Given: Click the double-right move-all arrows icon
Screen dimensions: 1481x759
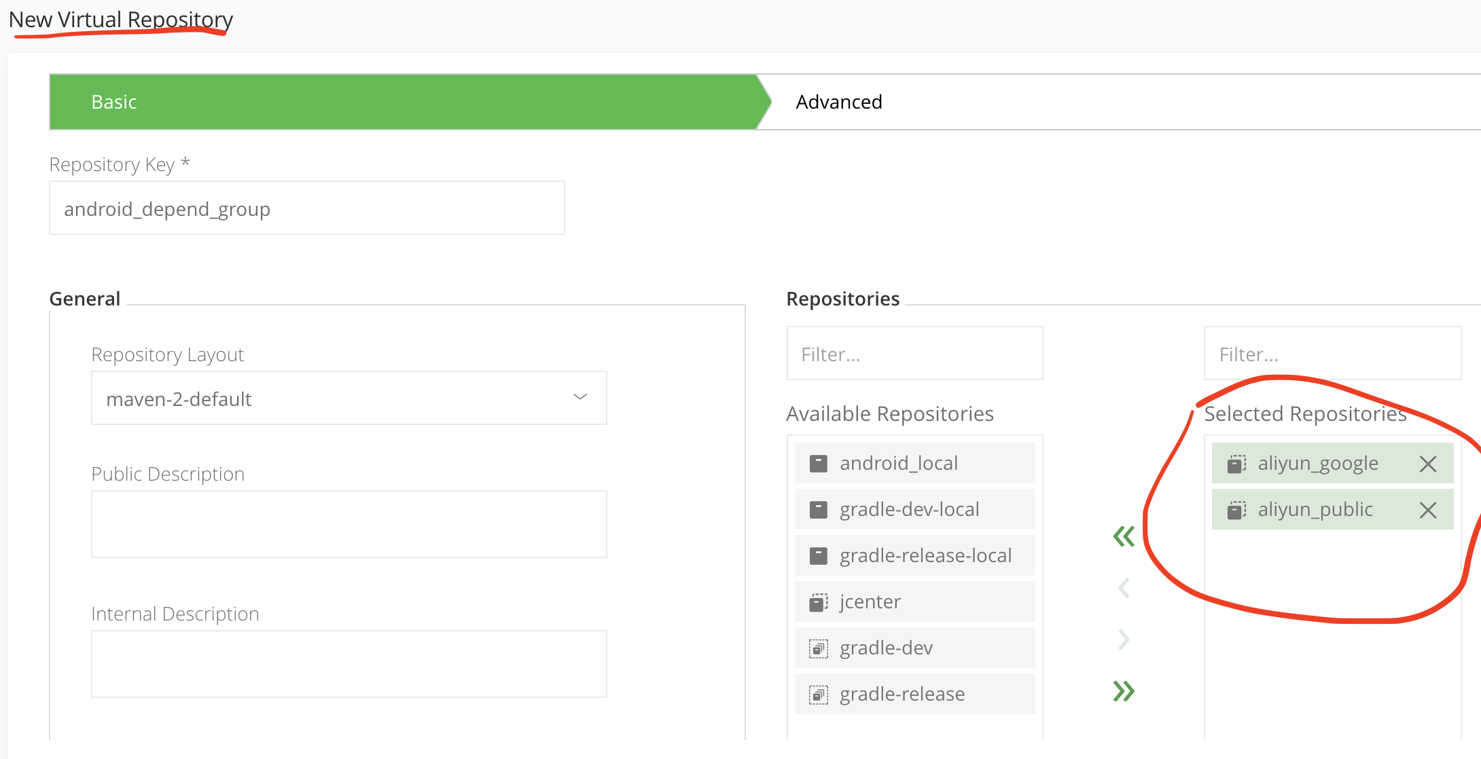Looking at the screenshot, I should [x=1124, y=691].
